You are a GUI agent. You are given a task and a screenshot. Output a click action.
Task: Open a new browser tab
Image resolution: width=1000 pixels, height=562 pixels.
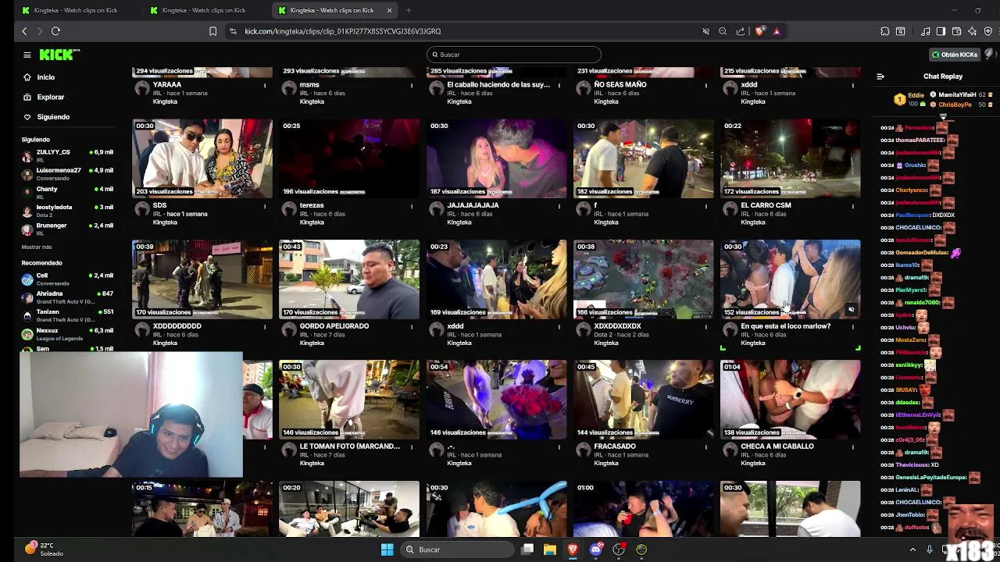pyautogui.click(x=409, y=10)
